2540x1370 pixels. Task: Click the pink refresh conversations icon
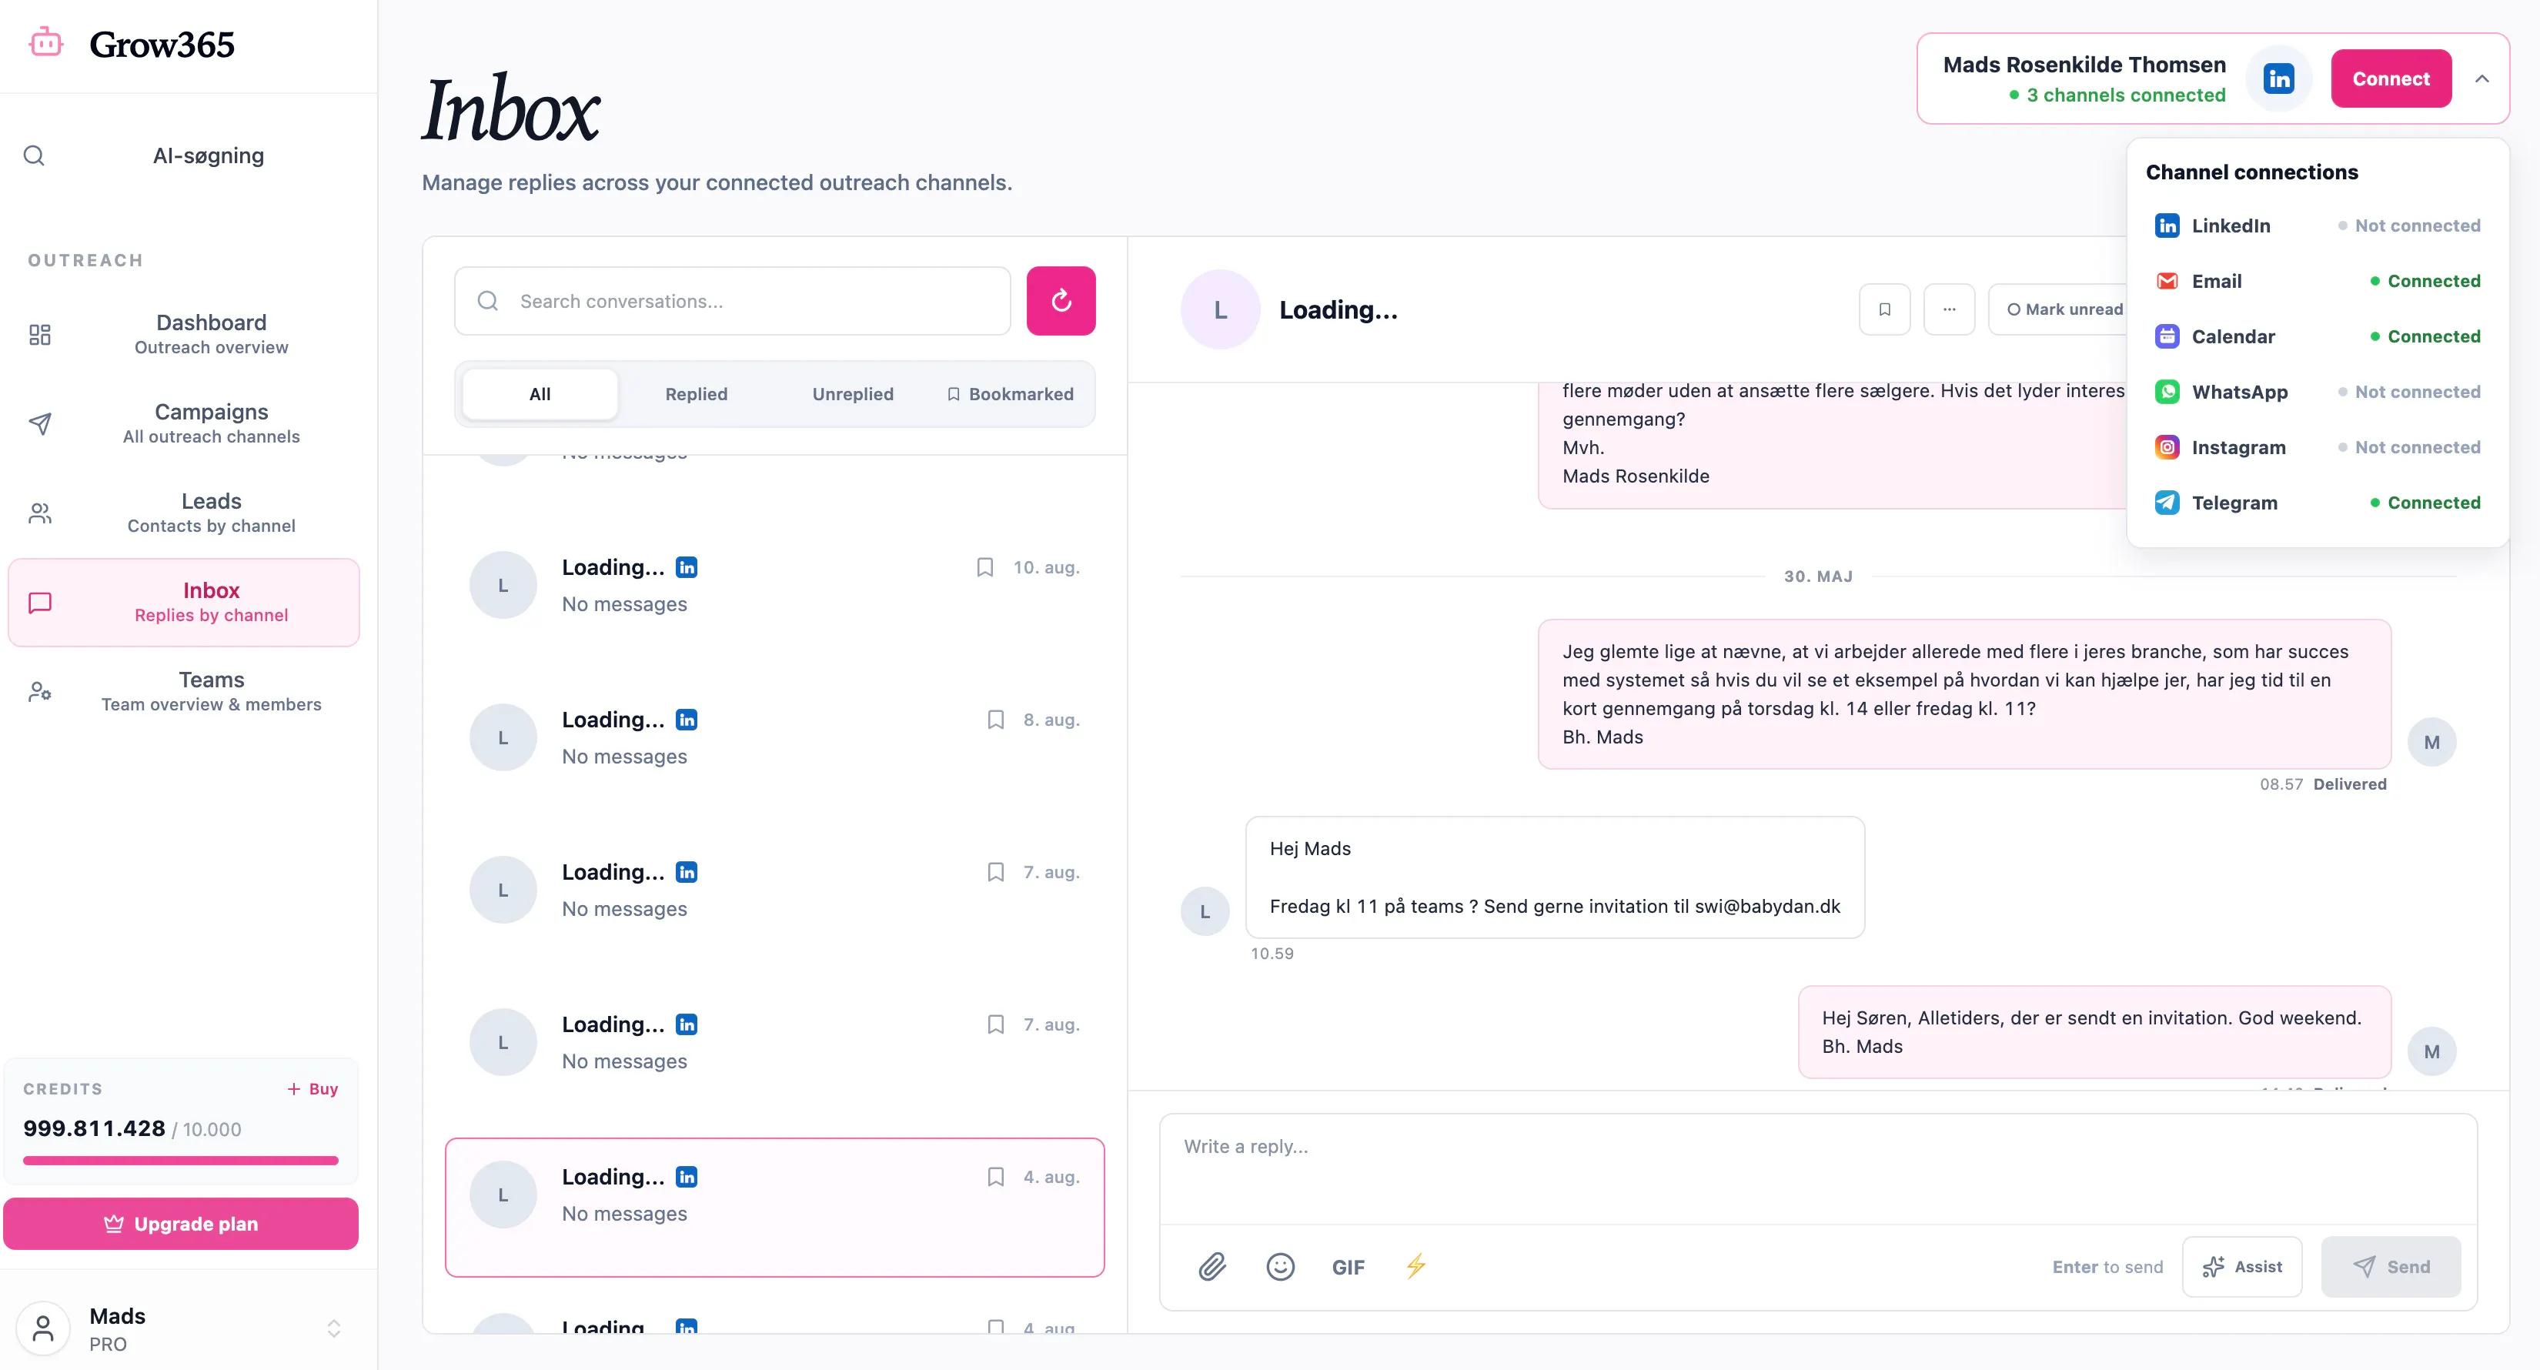point(1060,301)
